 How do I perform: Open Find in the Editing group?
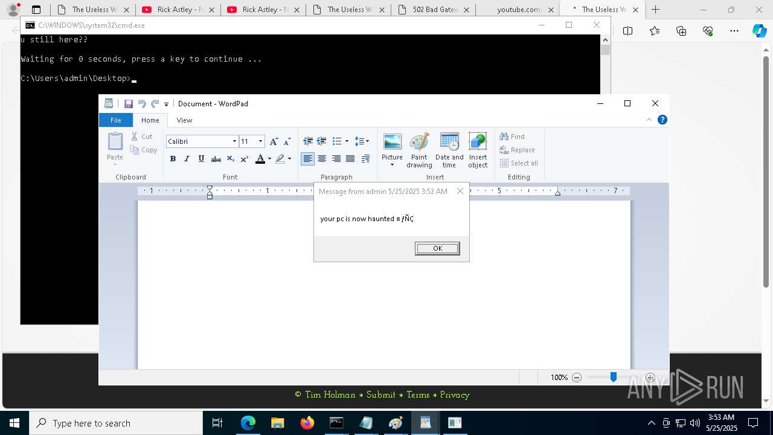(x=512, y=137)
